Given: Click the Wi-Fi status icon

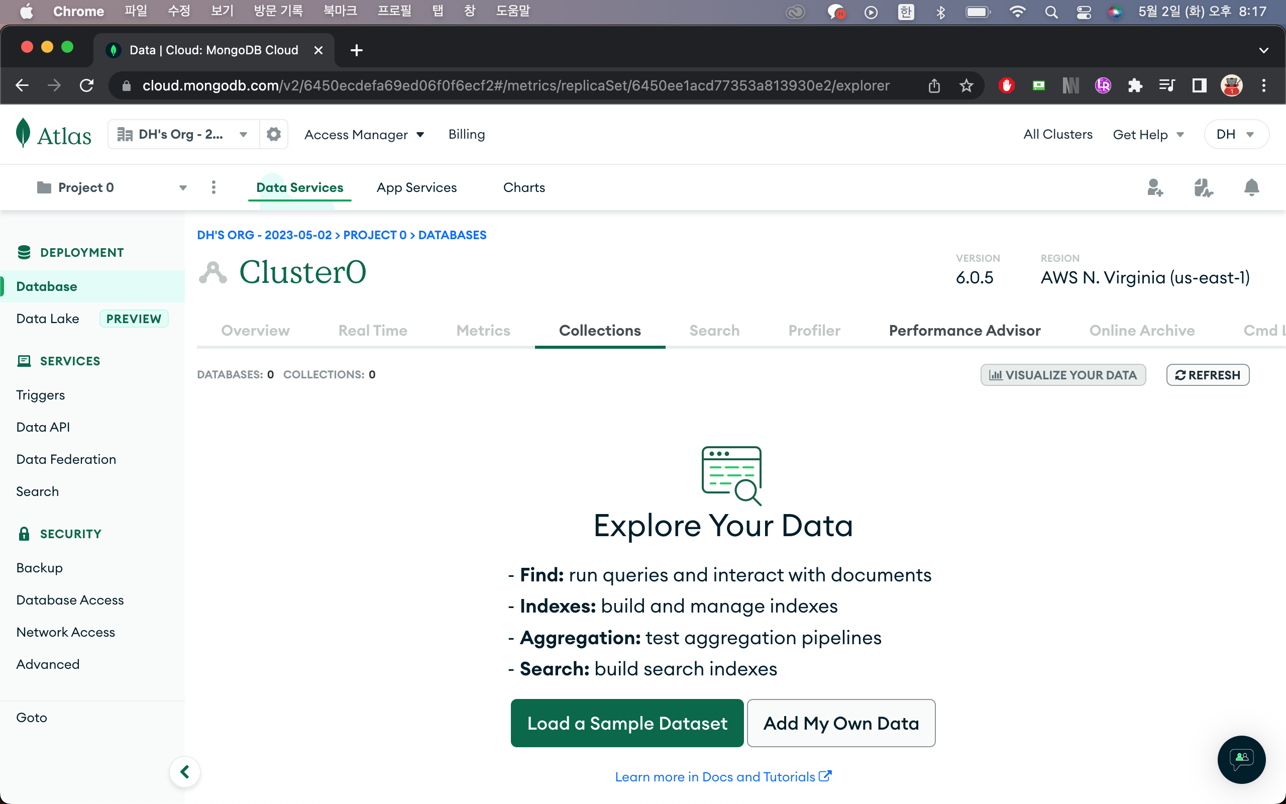Looking at the screenshot, I should coord(1018,12).
